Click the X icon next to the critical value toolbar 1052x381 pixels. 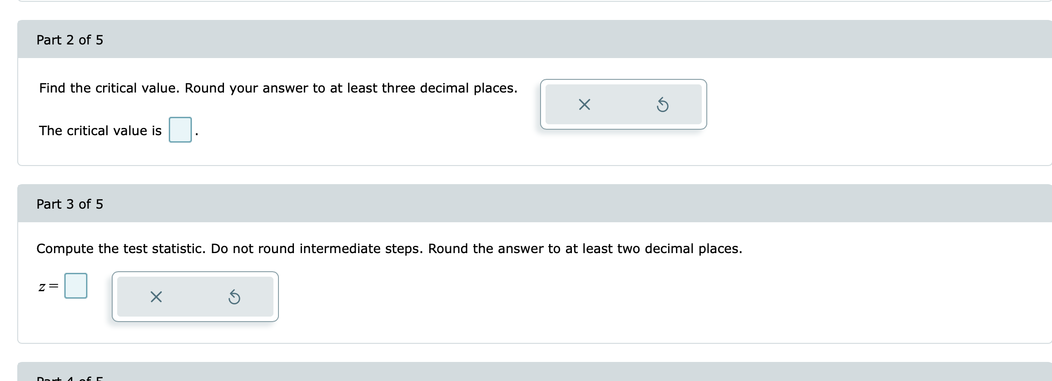(x=584, y=105)
